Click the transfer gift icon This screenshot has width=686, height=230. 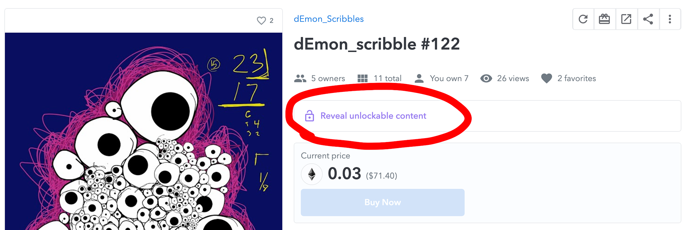click(605, 19)
